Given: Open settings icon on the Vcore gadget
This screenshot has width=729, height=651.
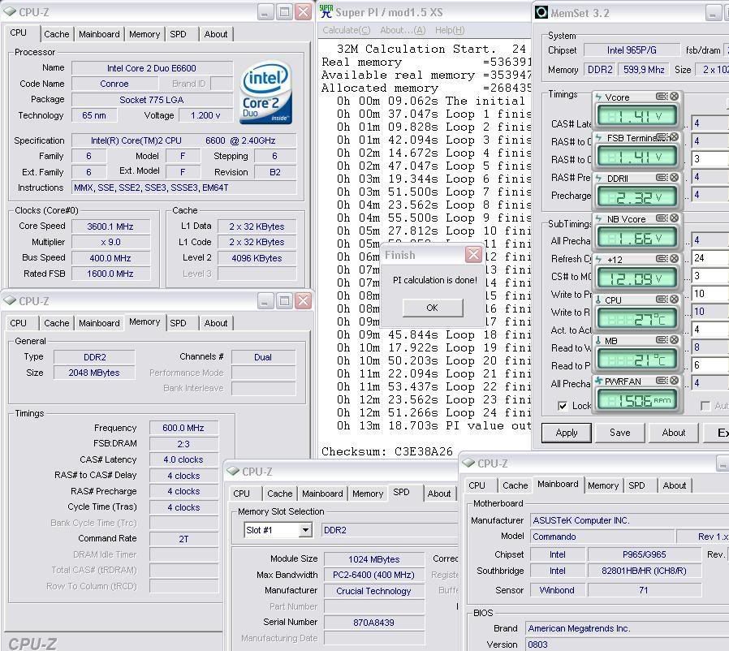Looking at the screenshot, I should point(662,97).
